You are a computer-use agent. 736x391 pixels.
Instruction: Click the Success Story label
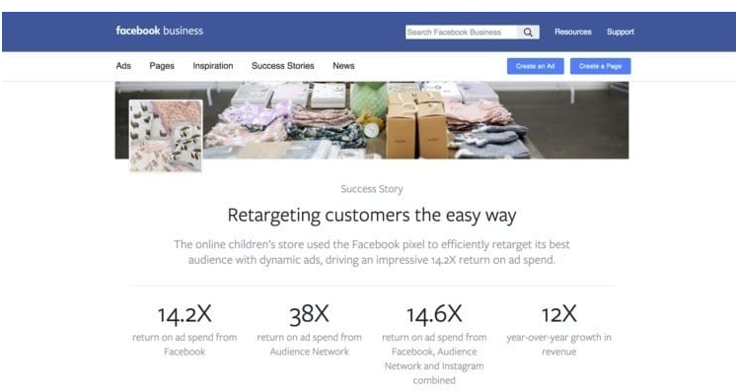tap(372, 189)
